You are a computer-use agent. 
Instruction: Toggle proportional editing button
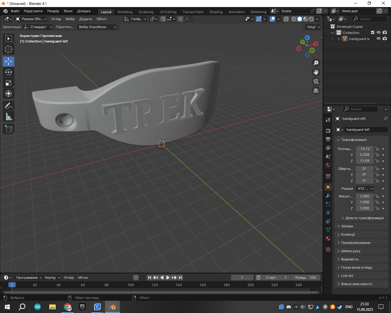(181, 19)
